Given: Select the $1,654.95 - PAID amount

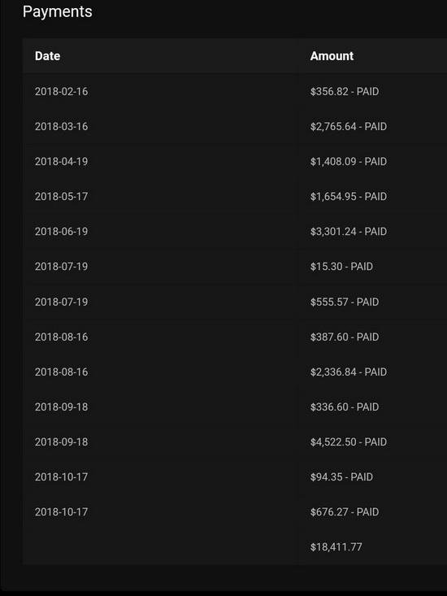Looking at the screenshot, I should (349, 197).
